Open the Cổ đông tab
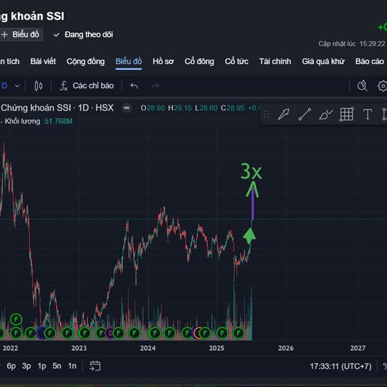 [x=199, y=61]
